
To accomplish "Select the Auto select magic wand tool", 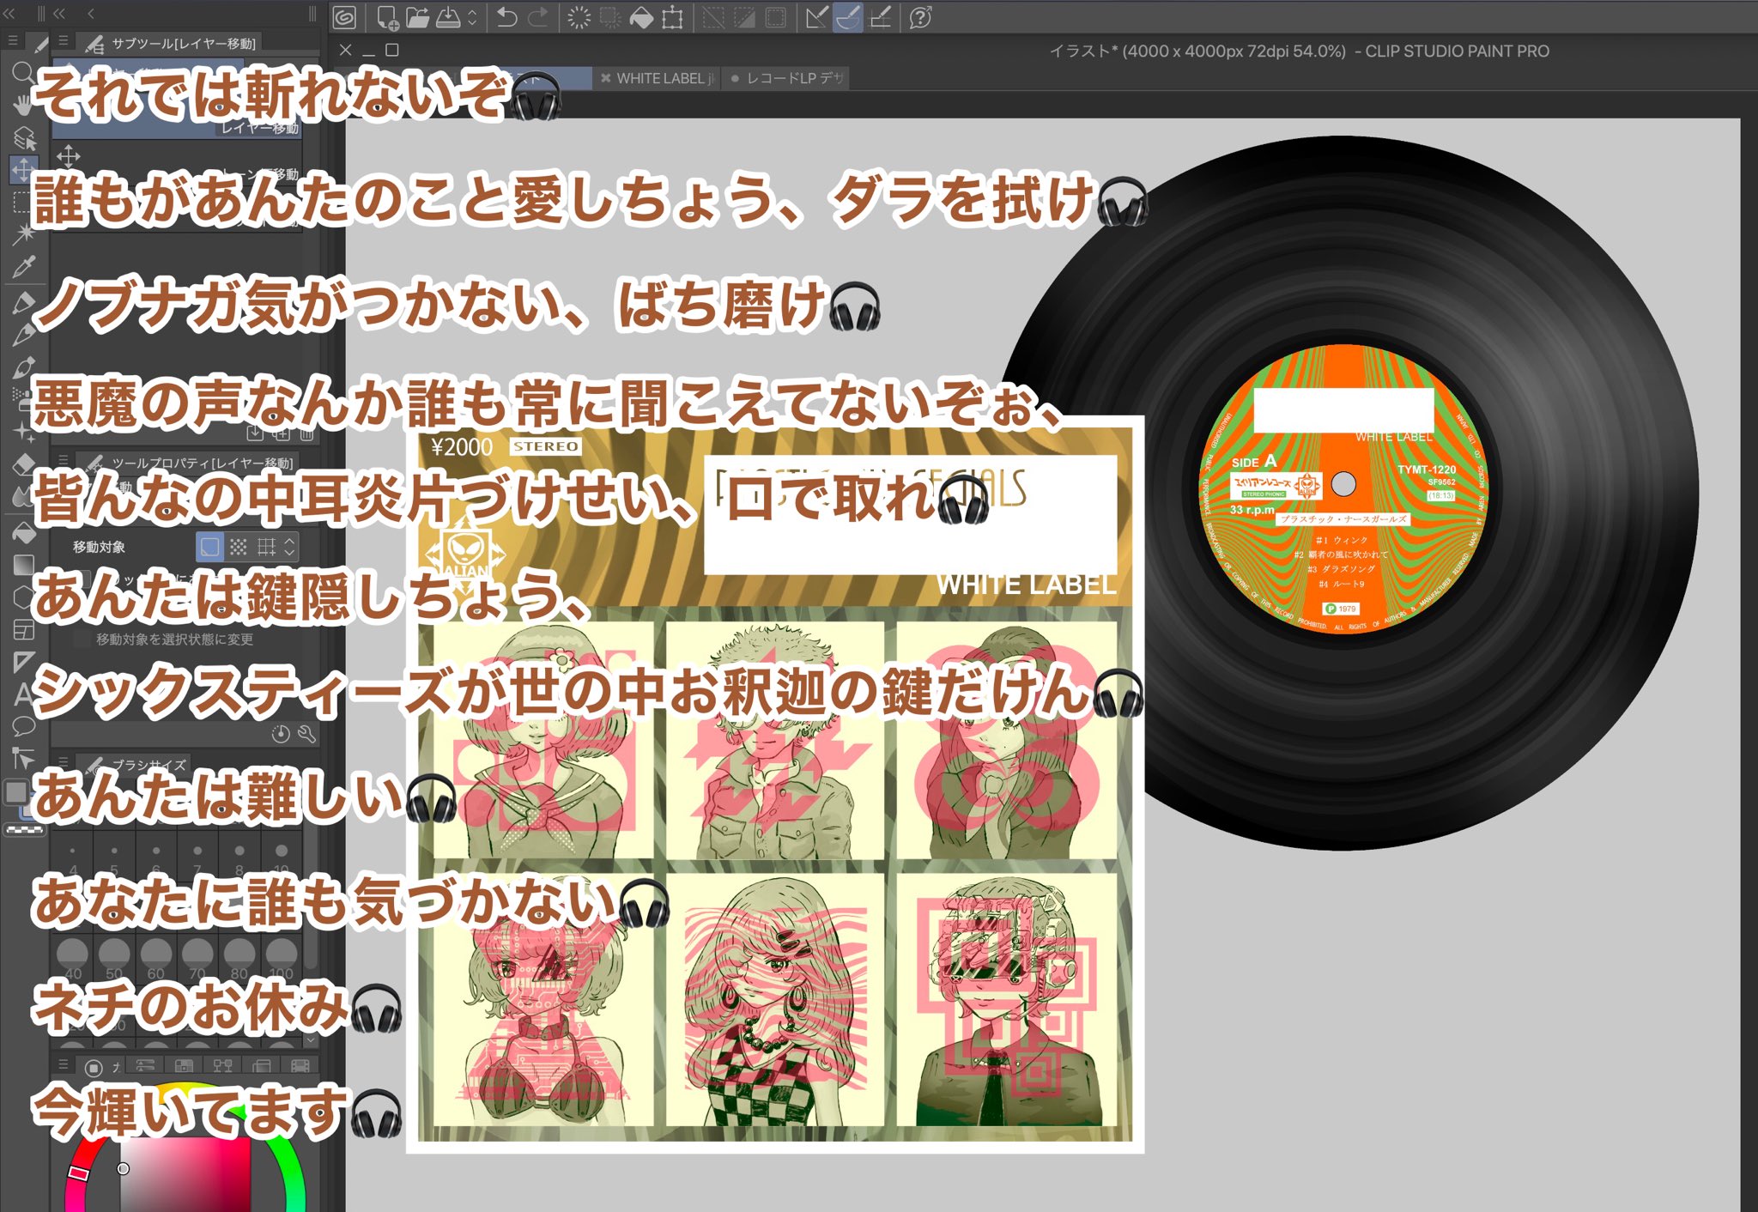I will (23, 233).
